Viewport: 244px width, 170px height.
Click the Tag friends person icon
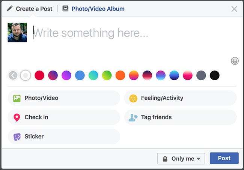133,117
